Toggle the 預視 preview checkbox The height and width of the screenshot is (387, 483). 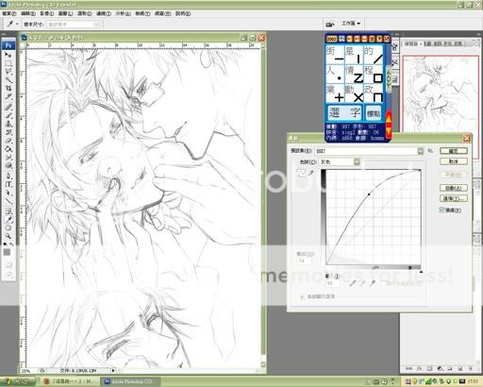pyautogui.click(x=442, y=210)
